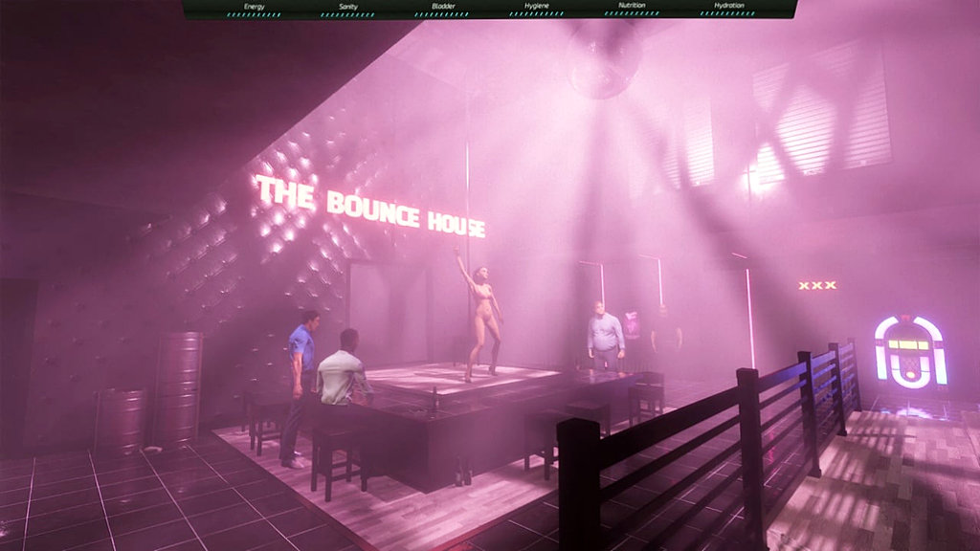The width and height of the screenshot is (980, 551).
Task: Click the Hygiene stat label
Action: click(x=537, y=6)
